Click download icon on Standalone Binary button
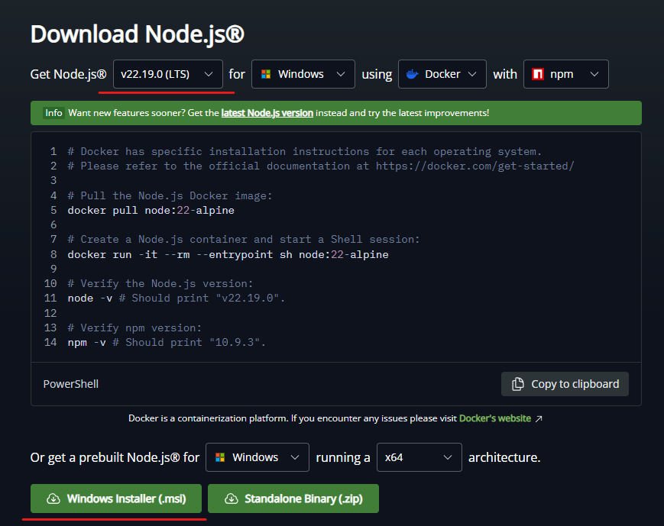This screenshot has height=526, width=664. [x=232, y=499]
